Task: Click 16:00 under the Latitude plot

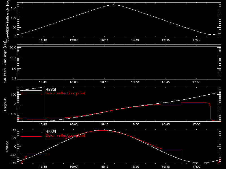Action: 74,166
